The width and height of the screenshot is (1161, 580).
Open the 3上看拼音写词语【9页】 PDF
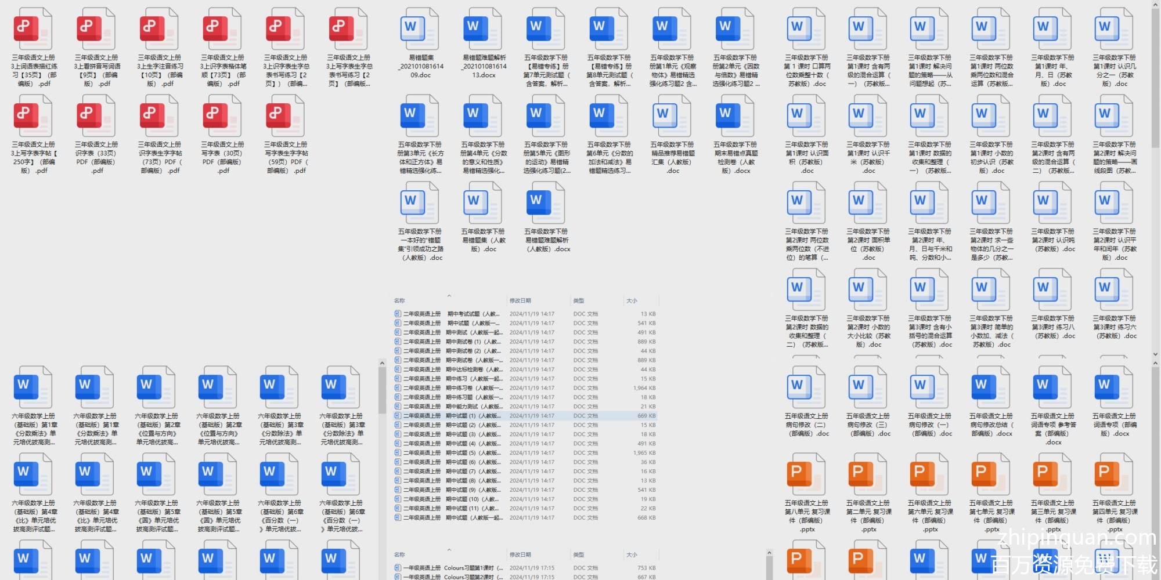tap(96, 30)
